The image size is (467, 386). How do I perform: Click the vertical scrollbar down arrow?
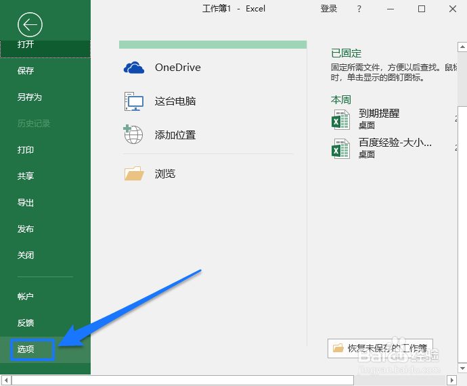tap(462, 368)
